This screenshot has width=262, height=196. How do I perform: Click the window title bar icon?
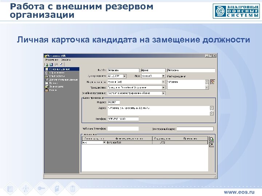tap(46, 56)
